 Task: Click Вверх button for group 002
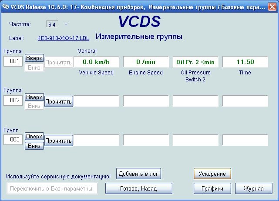34,97
